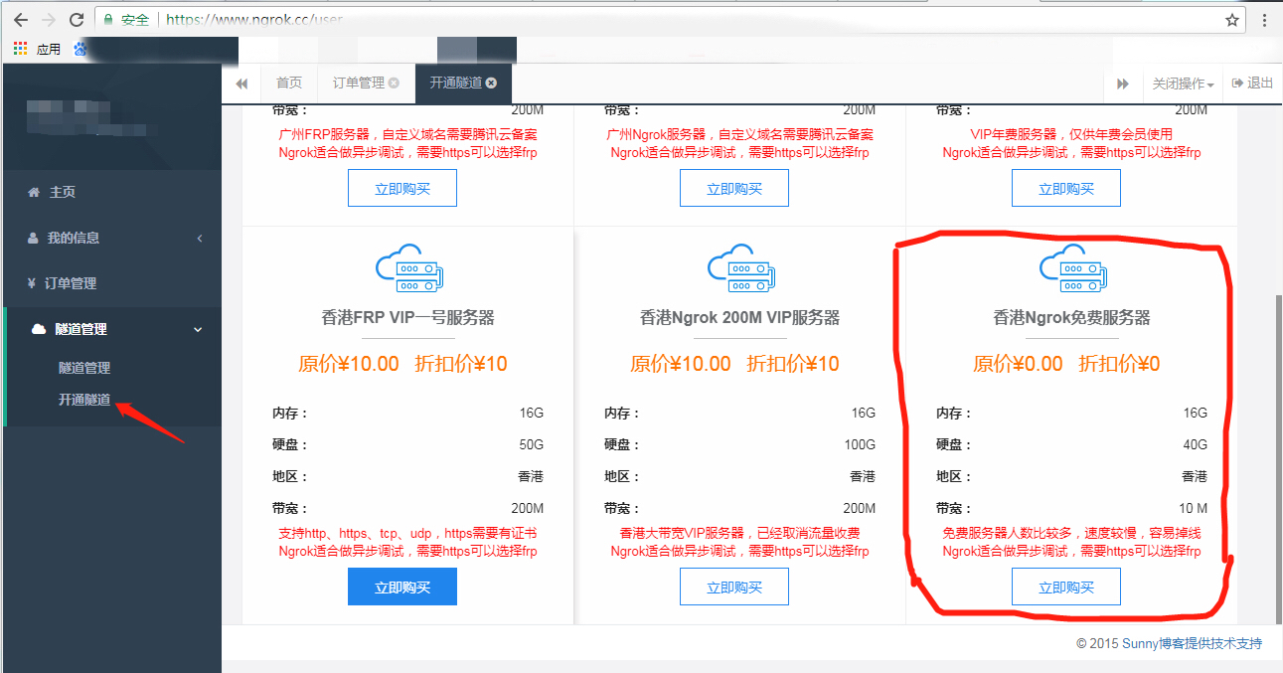
Task: Open the 隧道管理 submenu item
Action: point(84,368)
